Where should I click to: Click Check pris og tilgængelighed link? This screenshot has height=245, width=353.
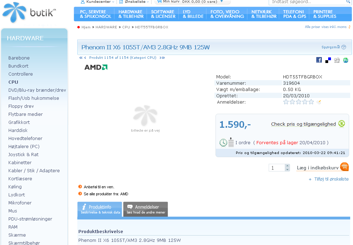tap(303, 124)
